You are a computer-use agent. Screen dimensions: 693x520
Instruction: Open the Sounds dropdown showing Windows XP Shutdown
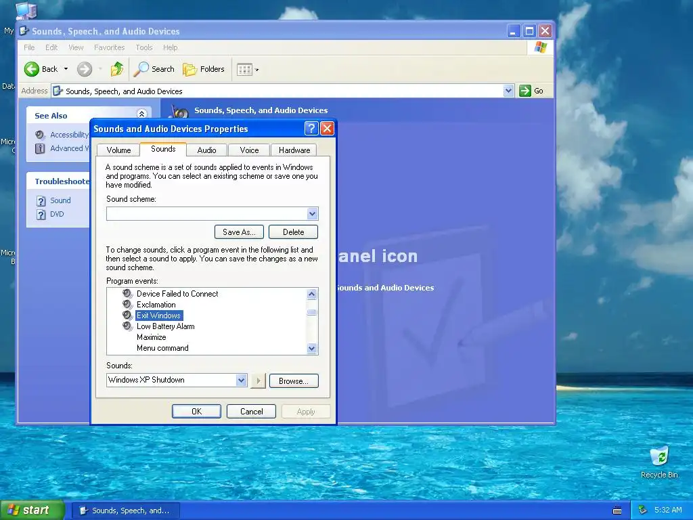point(241,381)
